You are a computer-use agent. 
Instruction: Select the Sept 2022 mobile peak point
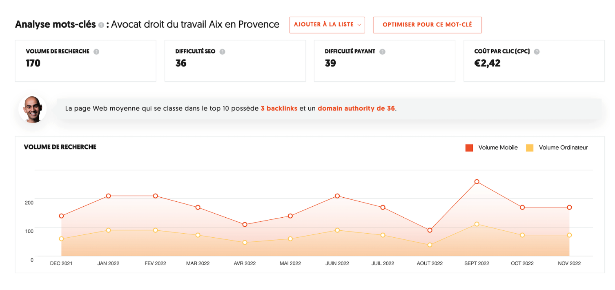[477, 182]
